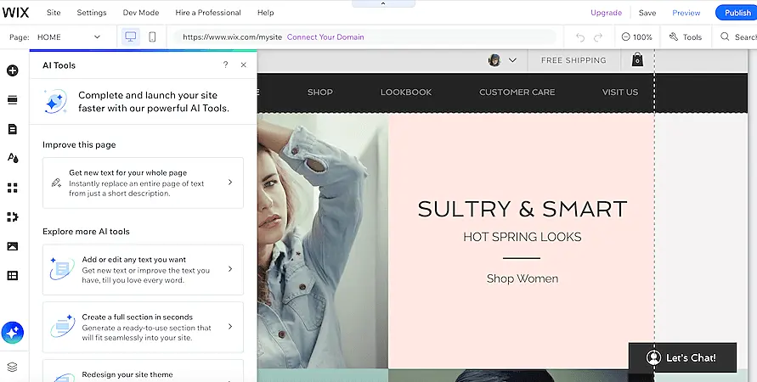This screenshot has width=757, height=382.
Task: Select the HOT SPRING LOOKS subtitle
Action: pos(523,237)
